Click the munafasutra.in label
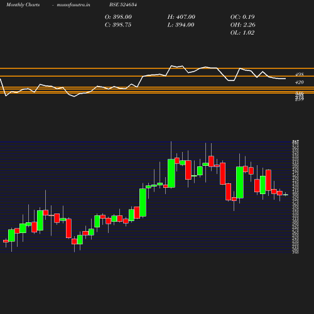The image size is (314, 314). pyautogui.click(x=73, y=4)
